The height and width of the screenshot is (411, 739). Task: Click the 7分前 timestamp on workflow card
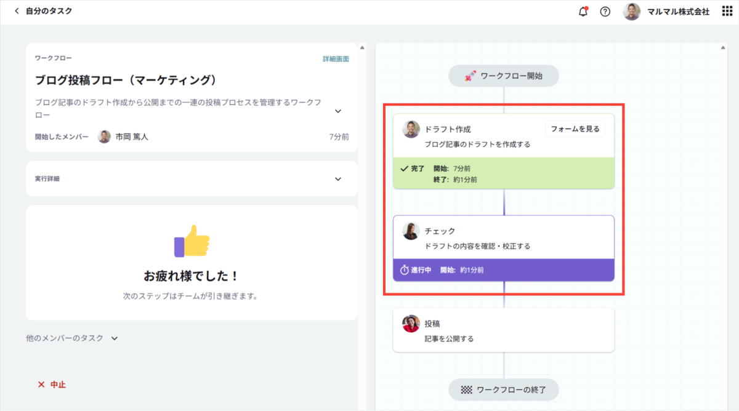click(339, 137)
